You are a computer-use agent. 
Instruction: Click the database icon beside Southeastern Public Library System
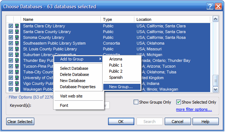click(x=17, y=43)
